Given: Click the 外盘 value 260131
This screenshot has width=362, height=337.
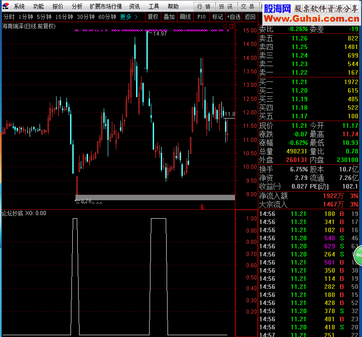Looking at the screenshot, I should click(297, 160).
